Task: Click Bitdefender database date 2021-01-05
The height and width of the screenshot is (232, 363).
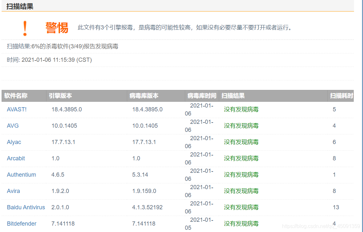Action: click(199, 224)
